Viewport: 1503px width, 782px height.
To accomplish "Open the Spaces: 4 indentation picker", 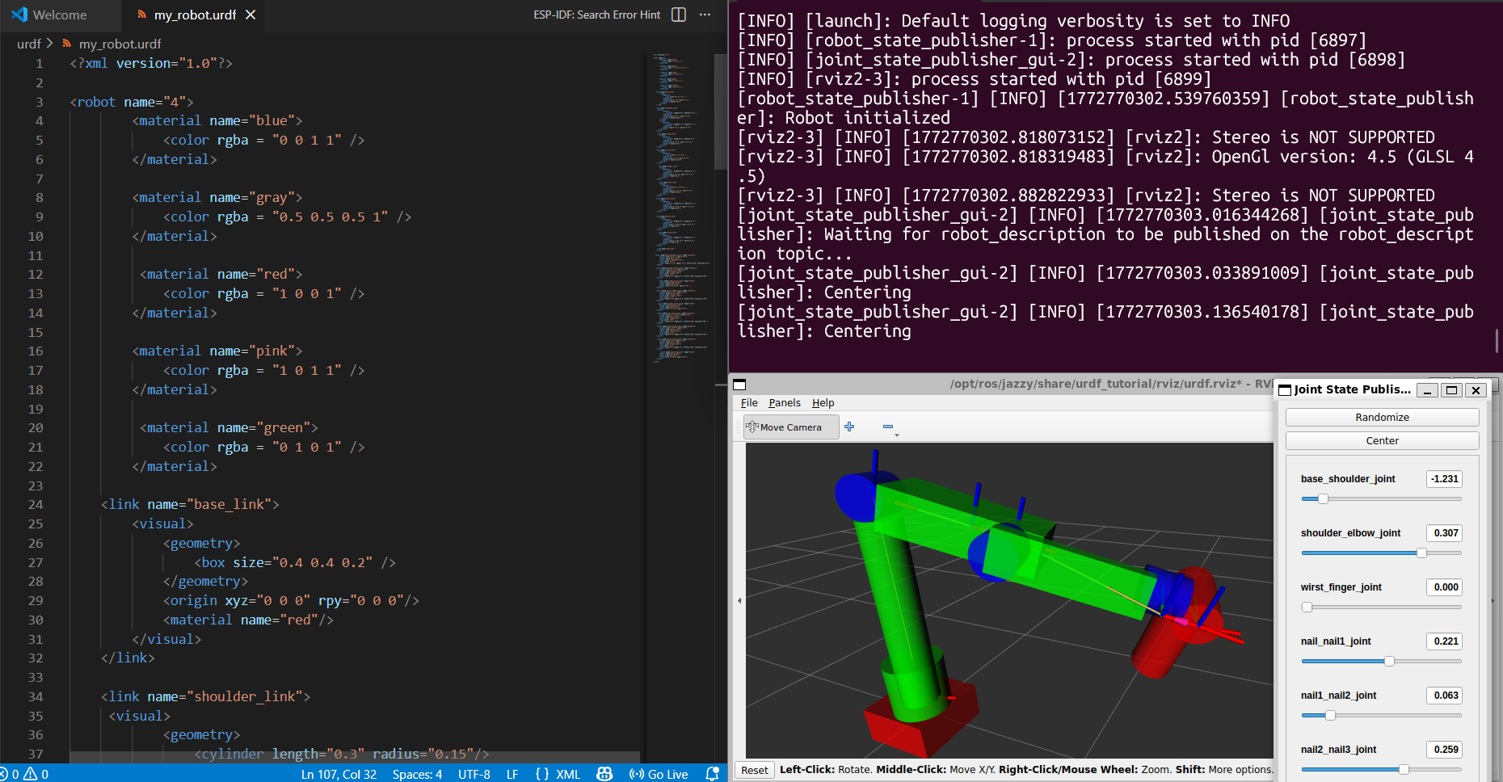I will pos(417,774).
